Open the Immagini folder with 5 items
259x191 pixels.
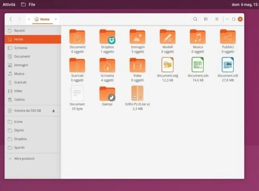pyautogui.click(x=137, y=37)
